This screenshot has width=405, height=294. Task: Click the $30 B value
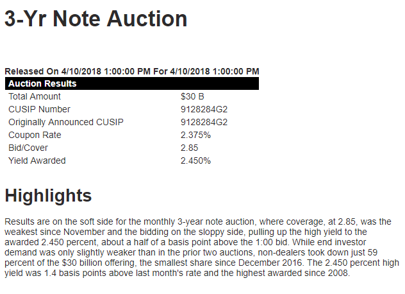click(x=192, y=96)
